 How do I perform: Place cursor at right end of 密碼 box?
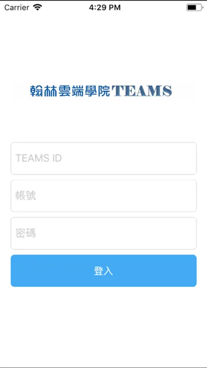(x=191, y=233)
